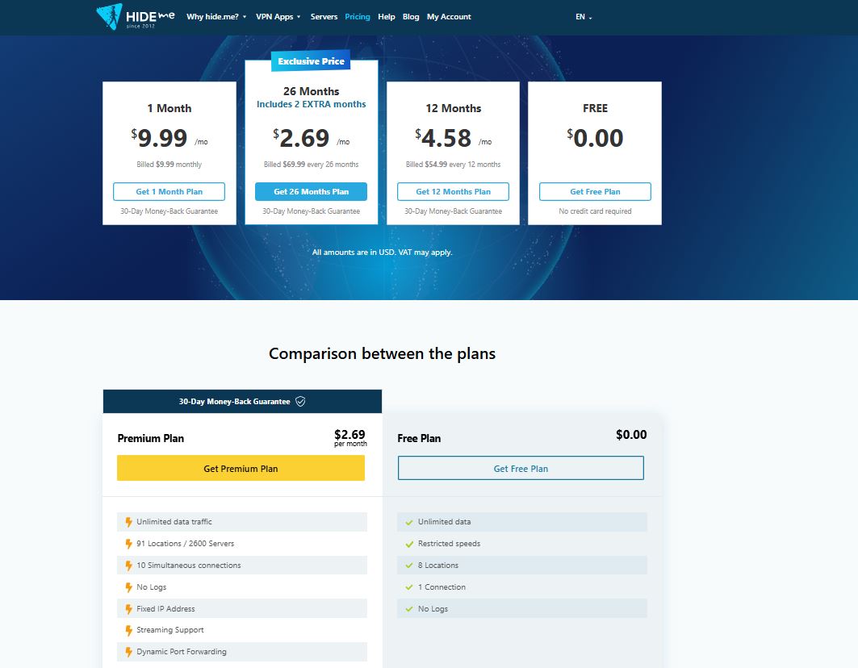This screenshot has height=668, width=858.
Task: Click the Exclusive Price badge
Action: [x=311, y=62]
